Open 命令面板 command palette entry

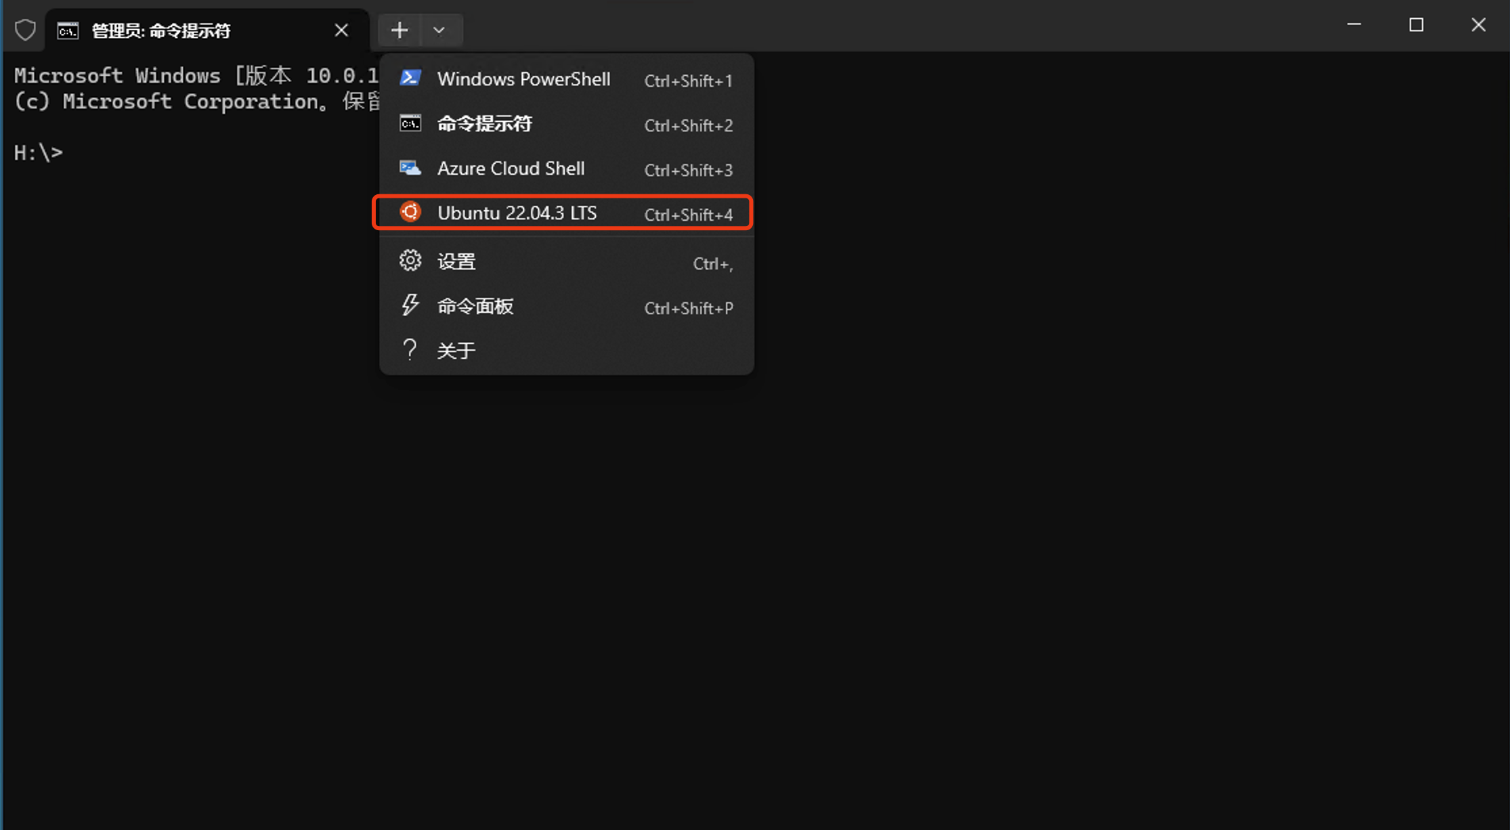[475, 307]
